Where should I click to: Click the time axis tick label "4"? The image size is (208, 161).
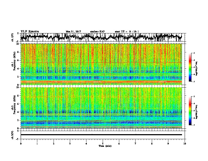(x=86, y=144)
